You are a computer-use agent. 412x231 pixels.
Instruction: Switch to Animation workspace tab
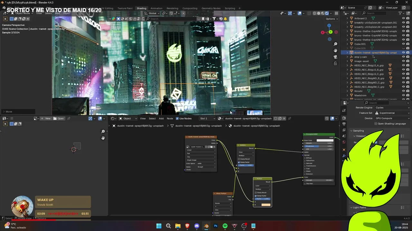coord(156,8)
